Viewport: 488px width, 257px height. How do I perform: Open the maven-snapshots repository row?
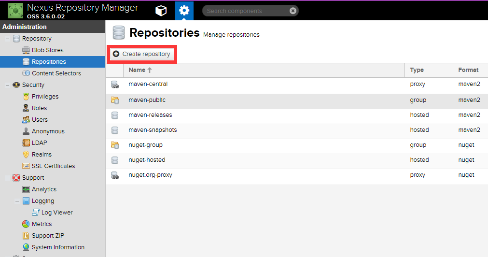[x=297, y=130]
